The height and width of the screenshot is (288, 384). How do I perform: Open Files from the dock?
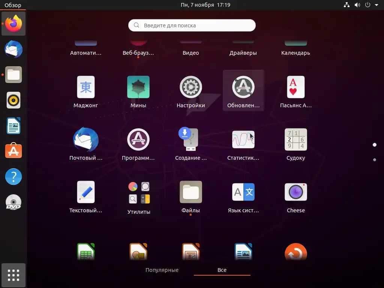coord(13,75)
